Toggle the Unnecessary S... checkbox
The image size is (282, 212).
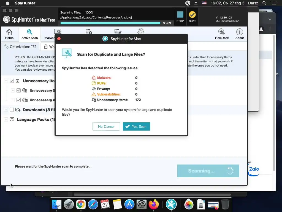pos(18,90)
